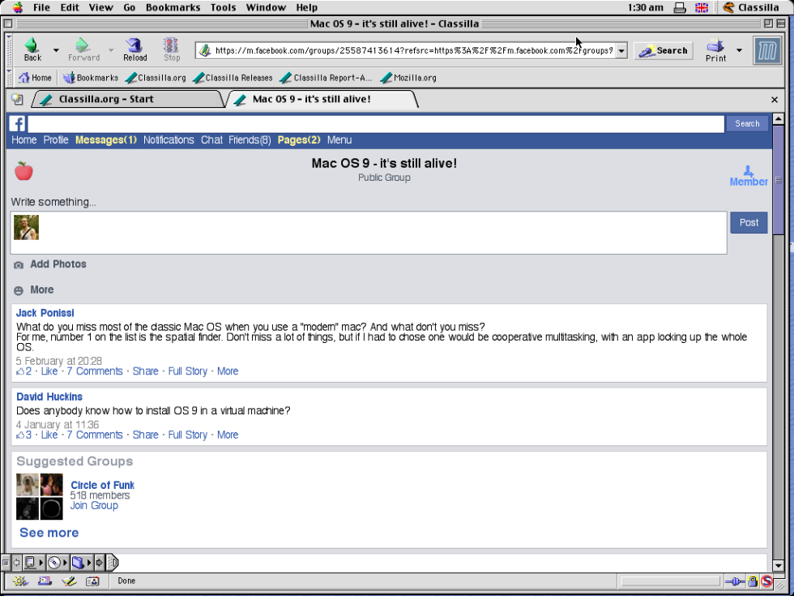Toggle the online/offline plug icon
The width and height of the screenshot is (794, 596).
click(x=734, y=581)
